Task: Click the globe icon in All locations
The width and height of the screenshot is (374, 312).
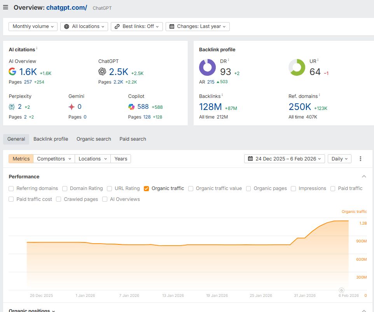Action: (67, 26)
